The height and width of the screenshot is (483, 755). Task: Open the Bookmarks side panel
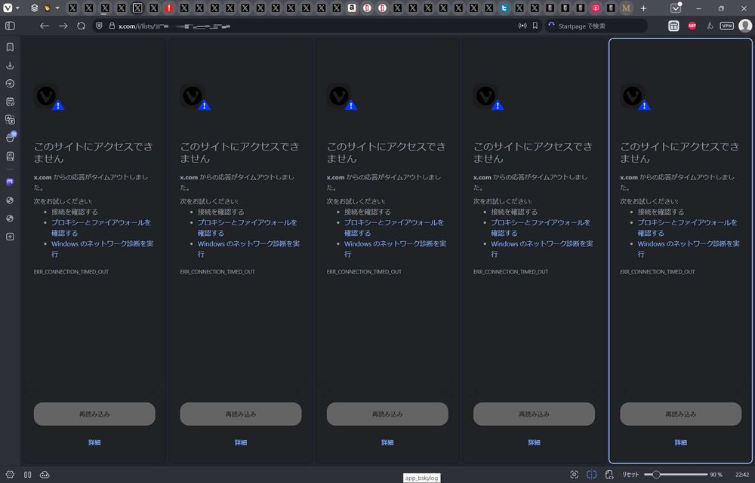[10, 47]
